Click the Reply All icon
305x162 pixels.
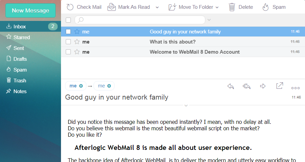[x=247, y=86]
